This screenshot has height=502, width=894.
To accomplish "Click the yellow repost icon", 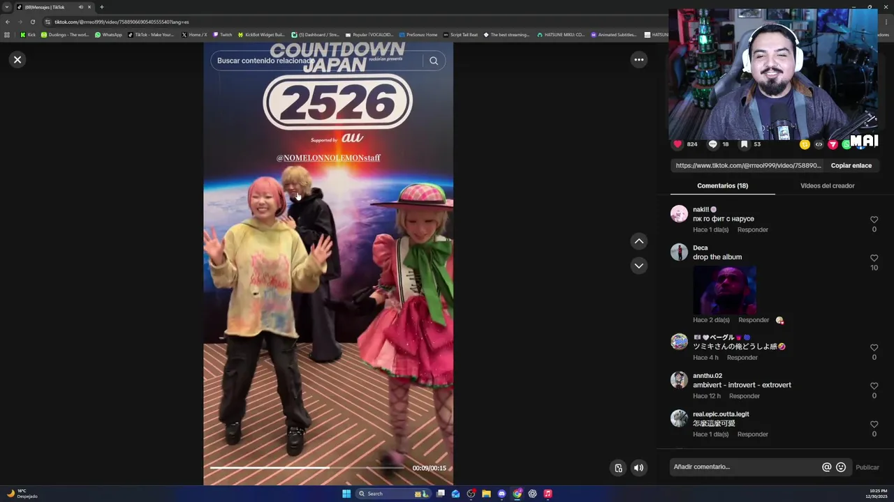I will tap(805, 144).
